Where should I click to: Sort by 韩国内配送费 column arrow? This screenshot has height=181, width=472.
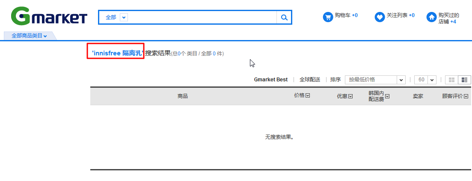click(387, 96)
